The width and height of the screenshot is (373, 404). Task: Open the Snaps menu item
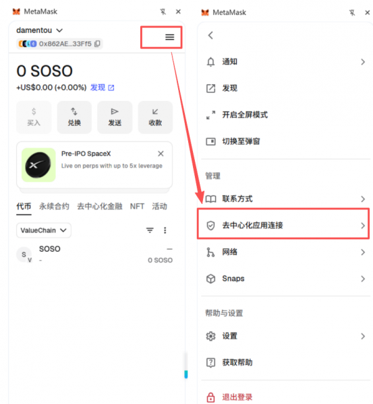[285, 279]
